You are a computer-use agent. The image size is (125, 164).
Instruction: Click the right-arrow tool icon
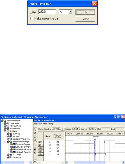pyautogui.click(x=35, y=157)
